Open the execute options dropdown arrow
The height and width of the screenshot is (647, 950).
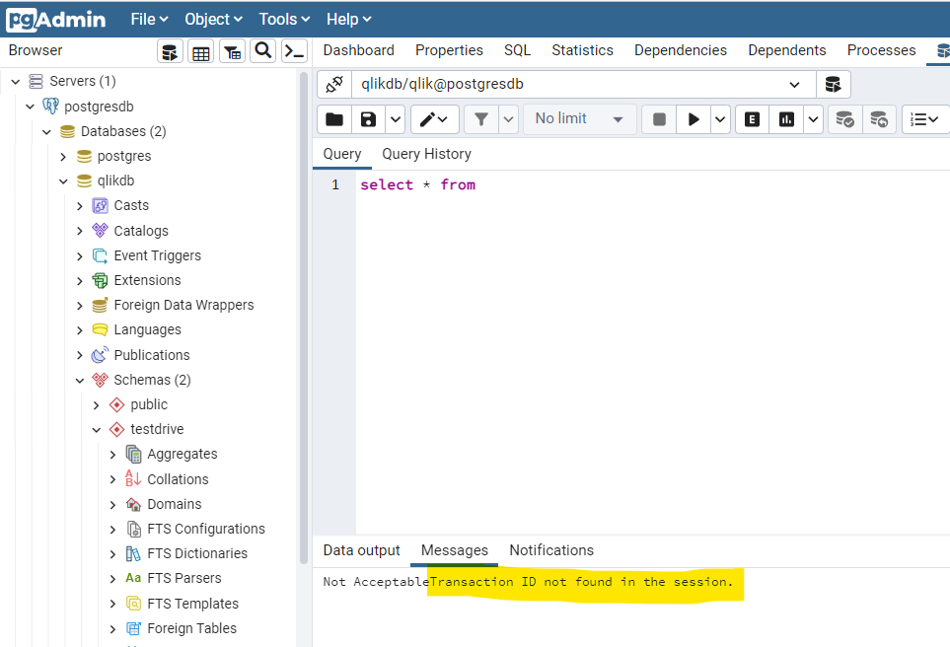720,119
